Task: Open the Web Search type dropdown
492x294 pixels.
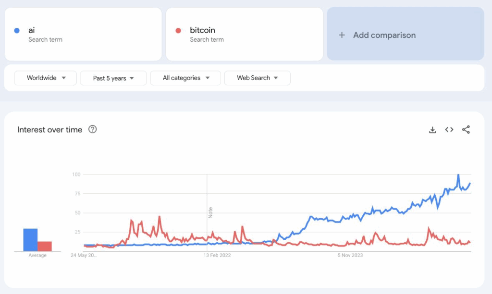Action: coord(257,78)
